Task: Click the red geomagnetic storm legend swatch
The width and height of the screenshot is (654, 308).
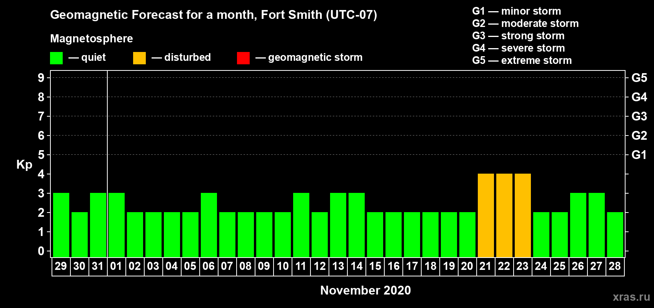Action: 243,58
